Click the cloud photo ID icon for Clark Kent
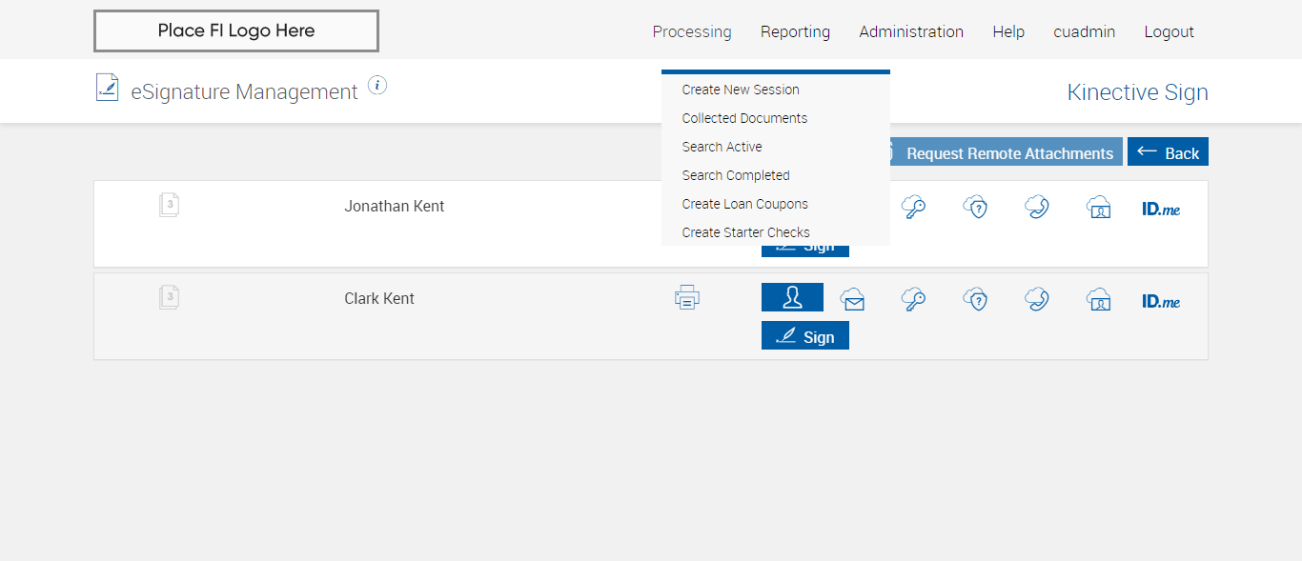Viewport: 1302px width, 561px height. click(1098, 300)
